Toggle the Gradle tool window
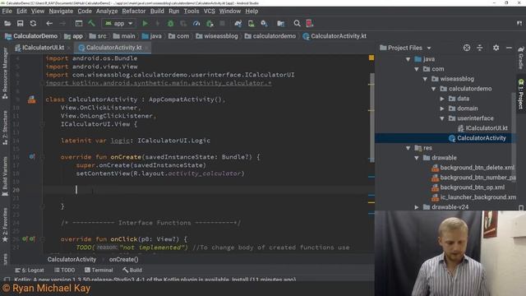 click(x=521, y=58)
